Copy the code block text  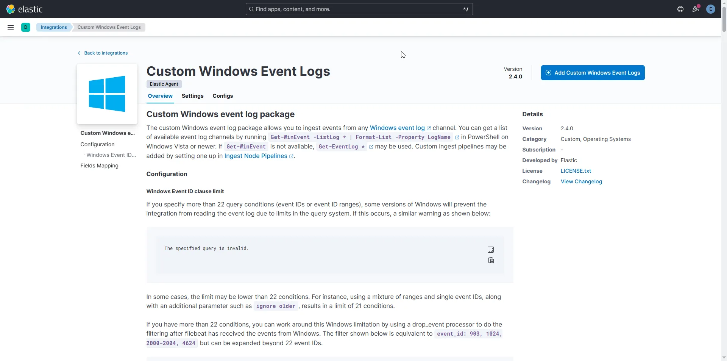491,261
